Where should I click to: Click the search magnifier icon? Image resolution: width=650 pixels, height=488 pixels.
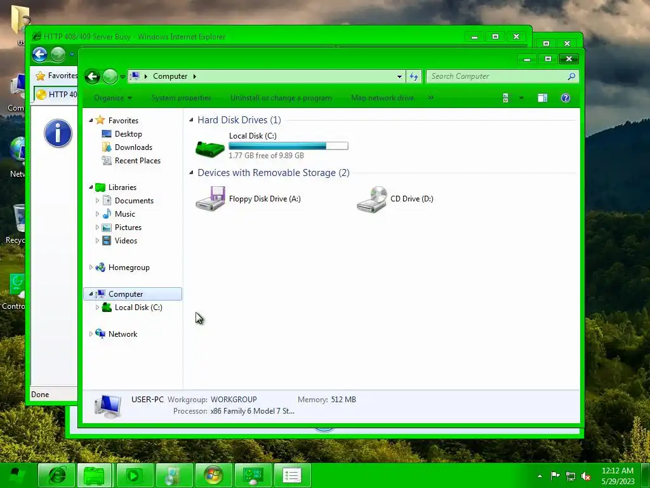click(572, 76)
